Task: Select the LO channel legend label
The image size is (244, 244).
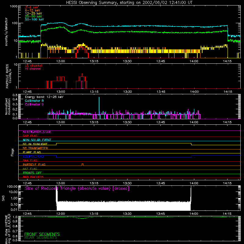Action: pos(34,66)
